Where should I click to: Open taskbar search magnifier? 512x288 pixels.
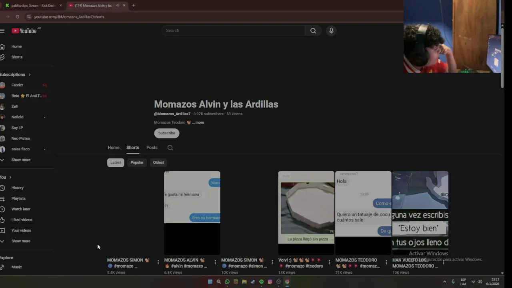click(219, 282)
